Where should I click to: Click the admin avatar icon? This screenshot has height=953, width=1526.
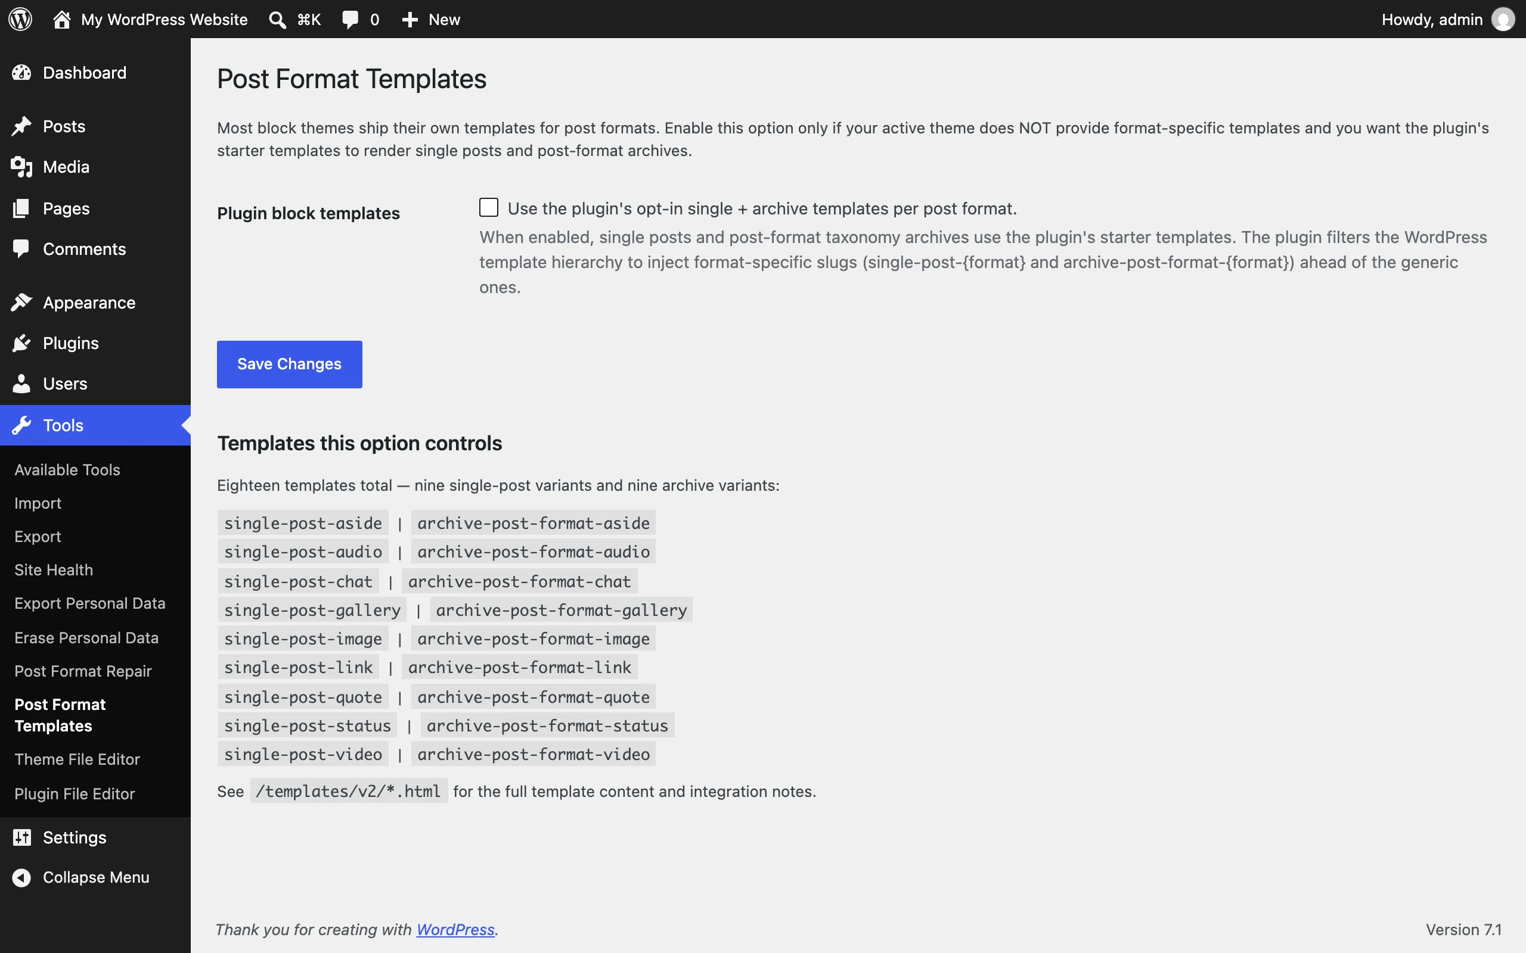(x=1503, y=20)
